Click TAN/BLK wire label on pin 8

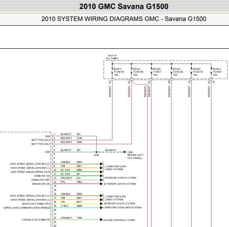[x=66, y=162]
